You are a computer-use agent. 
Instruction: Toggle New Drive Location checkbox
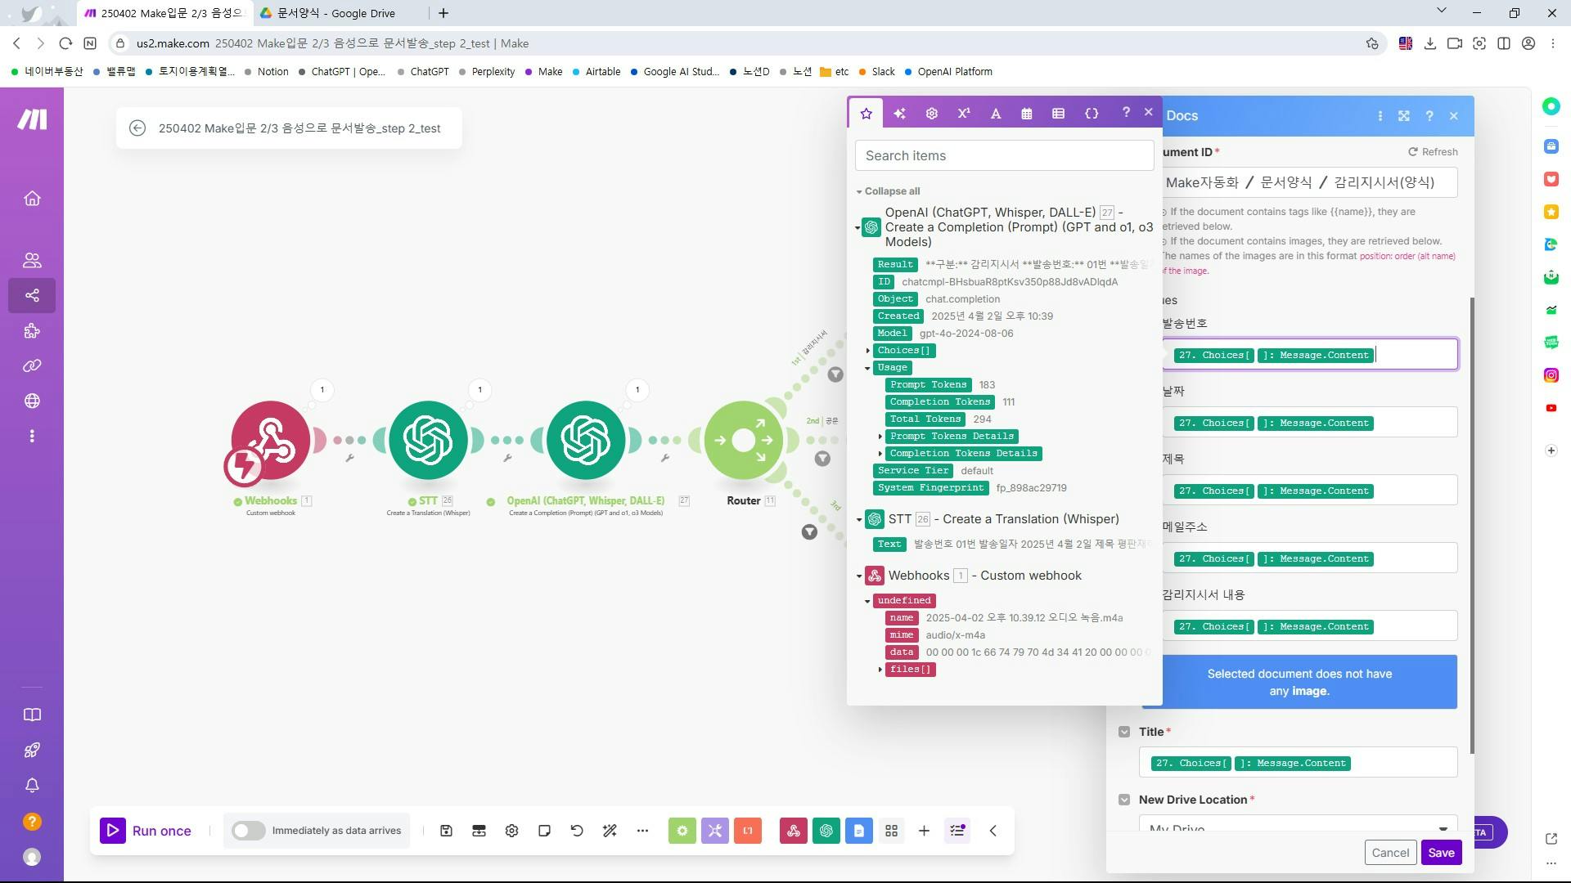point(1124,800)
